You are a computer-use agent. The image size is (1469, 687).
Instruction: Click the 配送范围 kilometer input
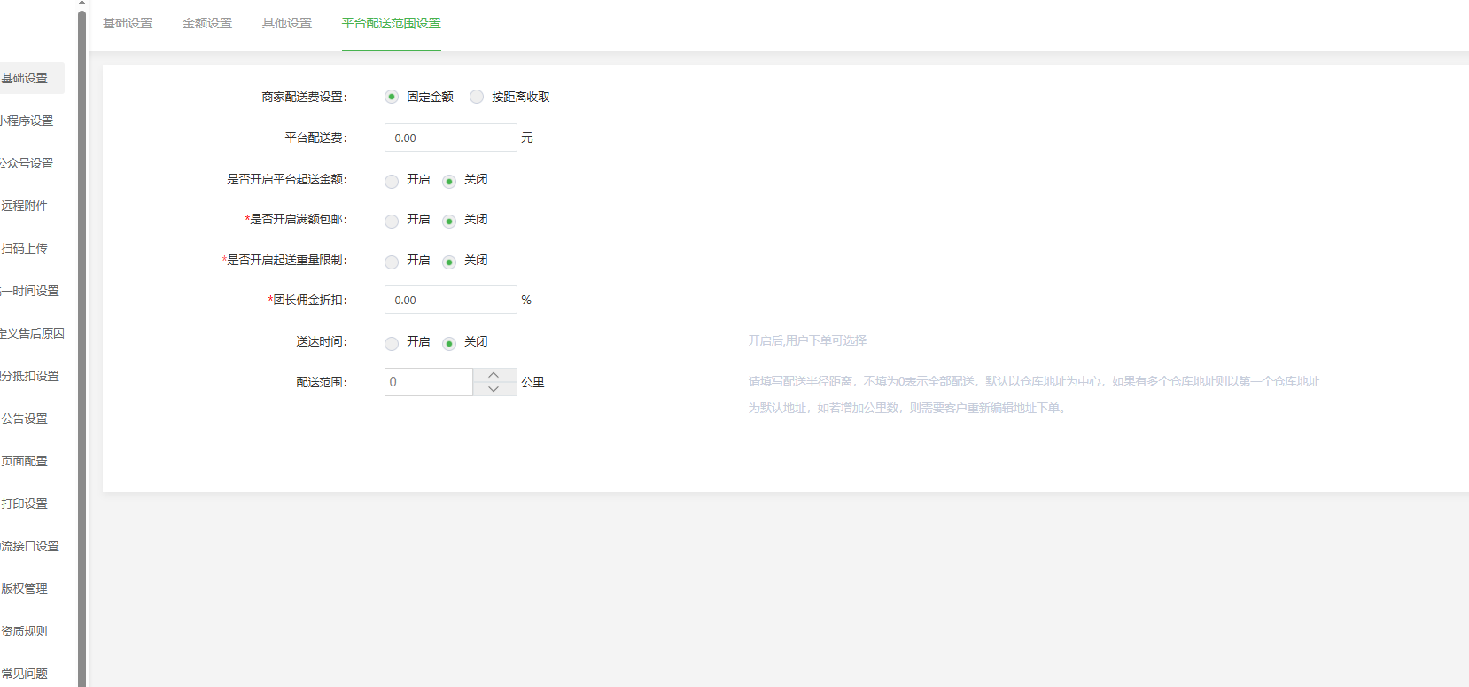pos(429,382)
